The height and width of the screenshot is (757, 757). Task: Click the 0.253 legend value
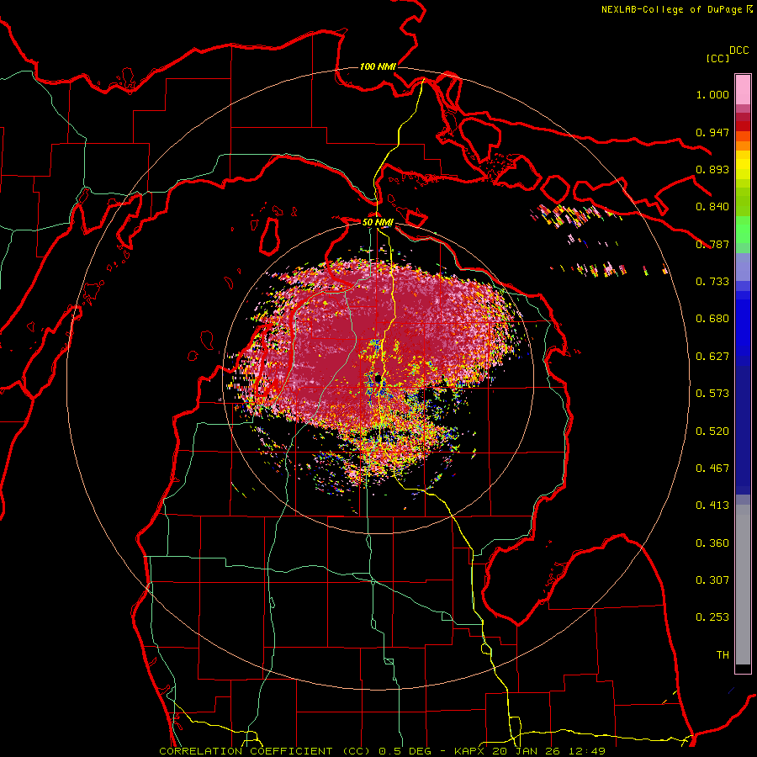click(712, 617)
